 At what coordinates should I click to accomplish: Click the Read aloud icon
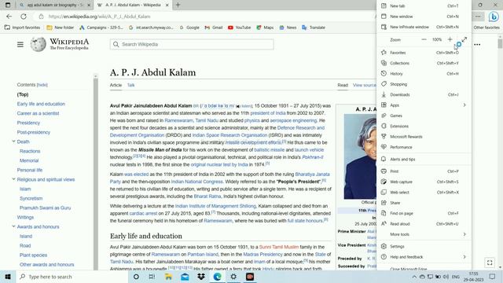click(x=384, y=223)
